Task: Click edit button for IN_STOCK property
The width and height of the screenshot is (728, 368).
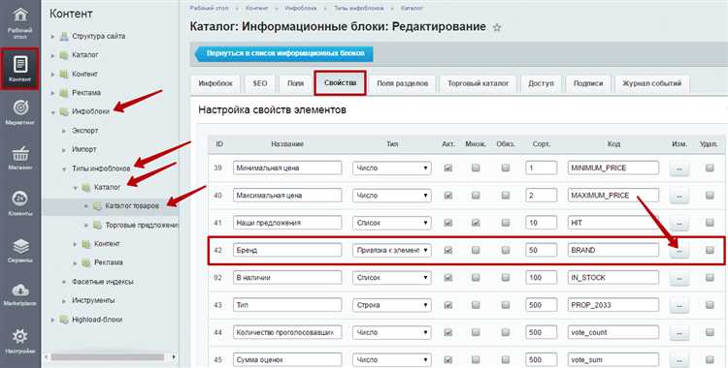Action: [x=678, y=278]
